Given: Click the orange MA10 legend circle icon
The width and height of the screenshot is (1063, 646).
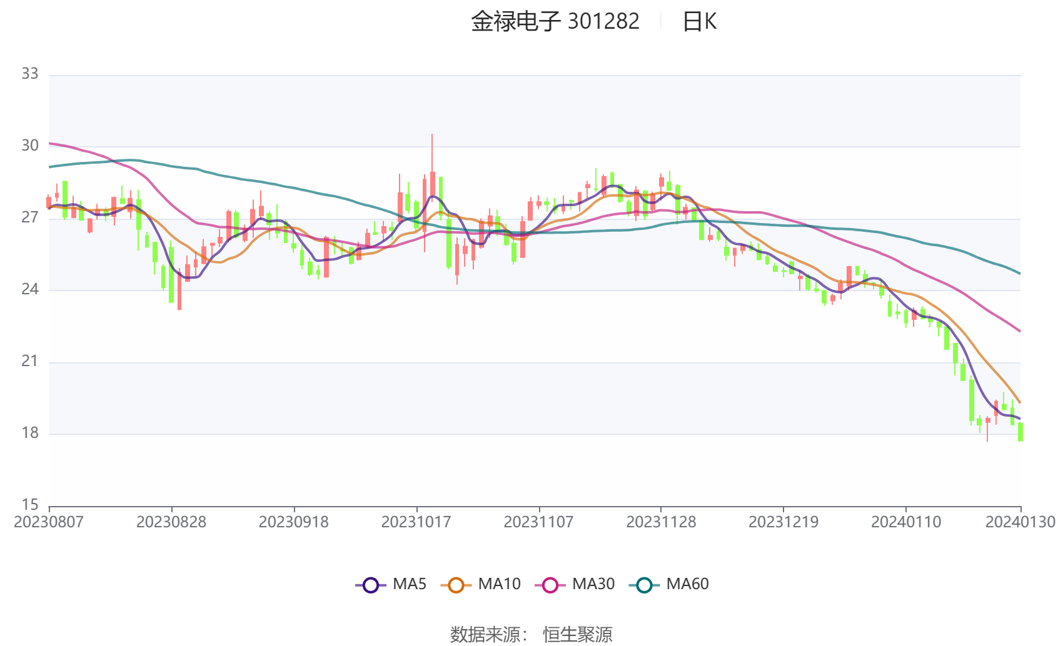Looking at the screenshot, I should [x=456, y=585].
